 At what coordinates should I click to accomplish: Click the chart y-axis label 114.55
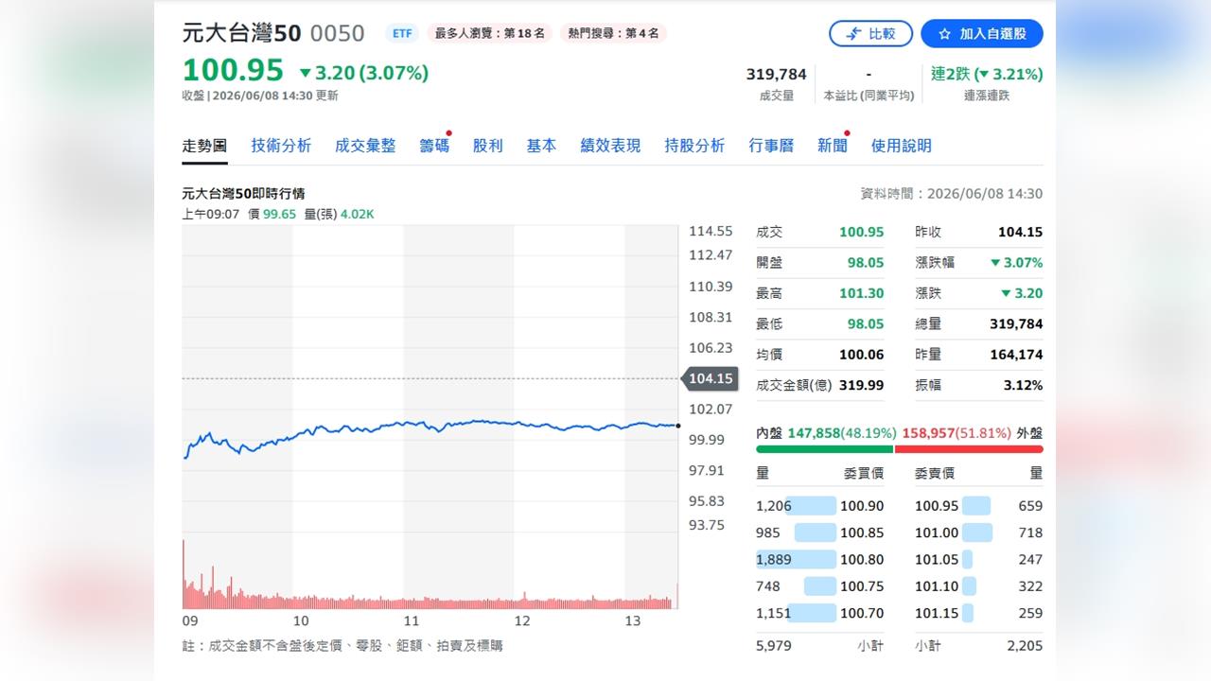click(711, 231)
